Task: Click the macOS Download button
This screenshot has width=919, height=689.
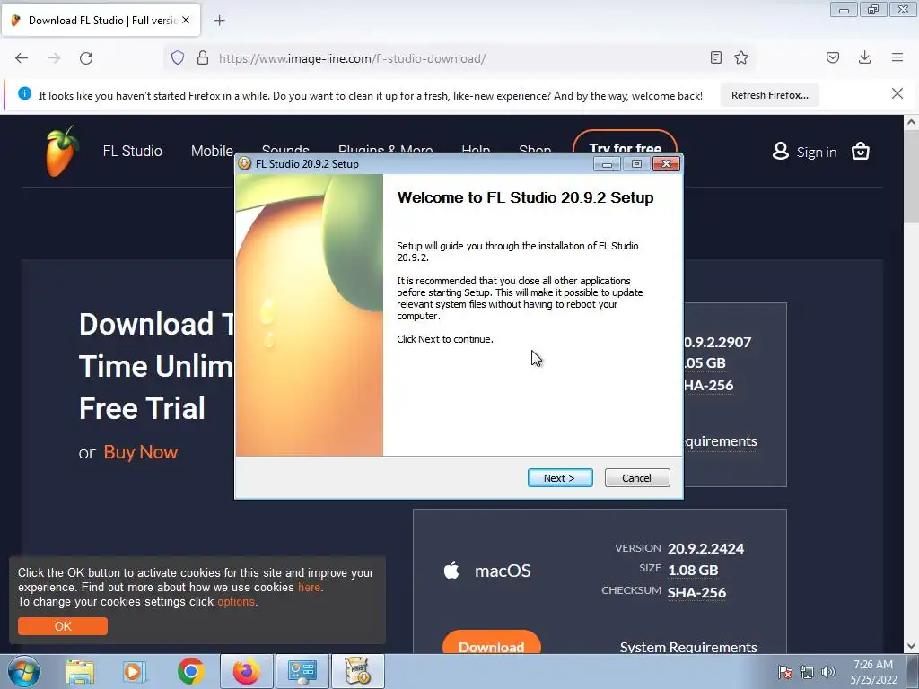Action: click(491, 642)
